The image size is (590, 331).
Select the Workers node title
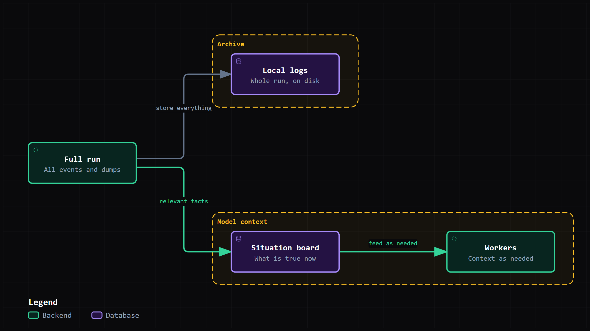tap(500, 248)
